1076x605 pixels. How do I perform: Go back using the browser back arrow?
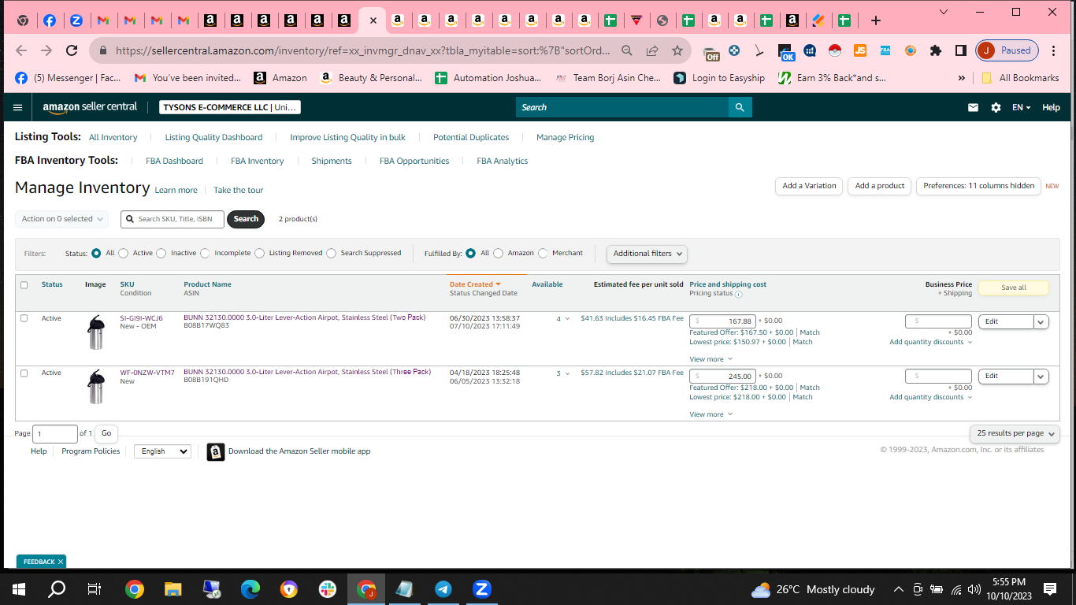[21, 50]
